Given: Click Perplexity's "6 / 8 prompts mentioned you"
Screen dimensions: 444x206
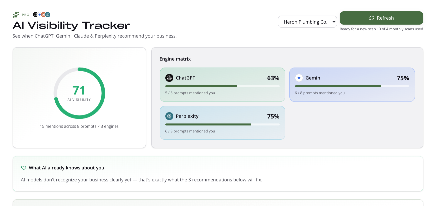Looking at the screenshot, I should click(190, 131).
